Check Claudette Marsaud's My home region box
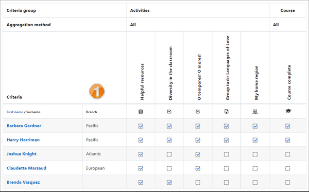 [255, 168]
